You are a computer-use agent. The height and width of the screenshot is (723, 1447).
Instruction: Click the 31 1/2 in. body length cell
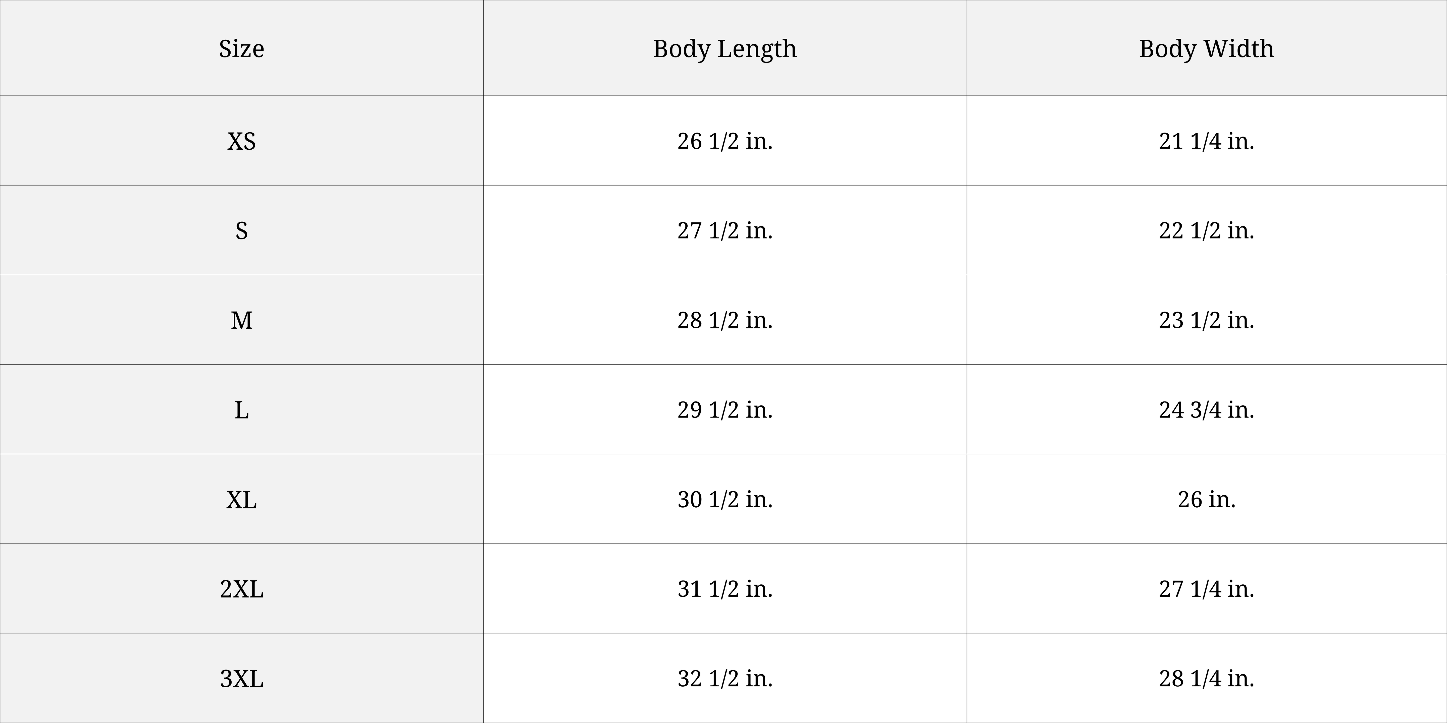tap(725, 589)
